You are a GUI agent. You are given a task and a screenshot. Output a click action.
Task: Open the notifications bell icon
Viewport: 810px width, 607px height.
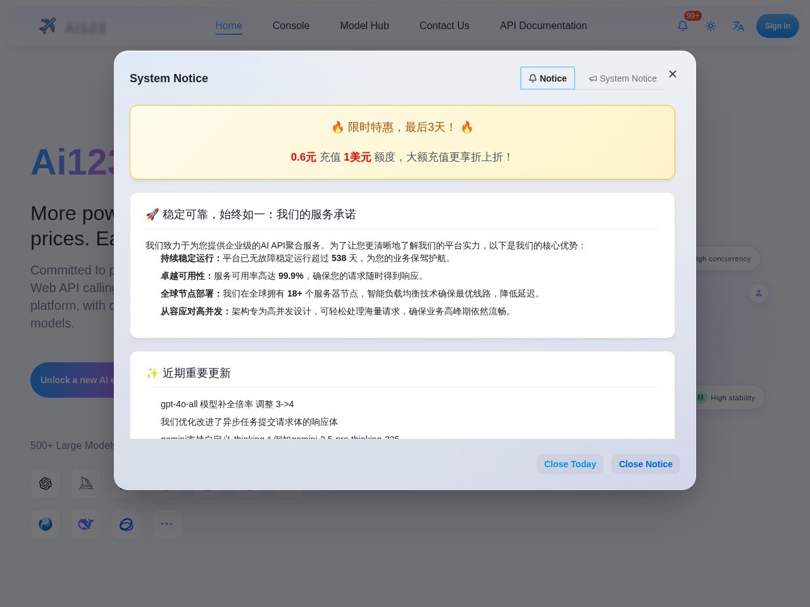(x=683, y=26)
